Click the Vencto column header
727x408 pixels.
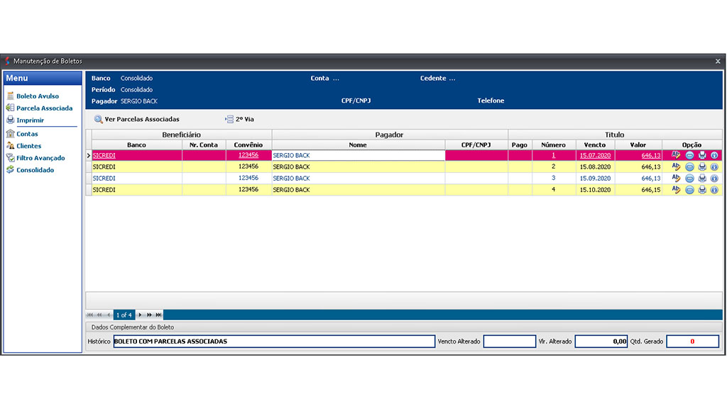[x=595, y=144]
